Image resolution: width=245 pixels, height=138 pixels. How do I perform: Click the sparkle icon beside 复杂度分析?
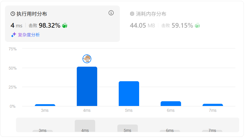pos(14,35)
